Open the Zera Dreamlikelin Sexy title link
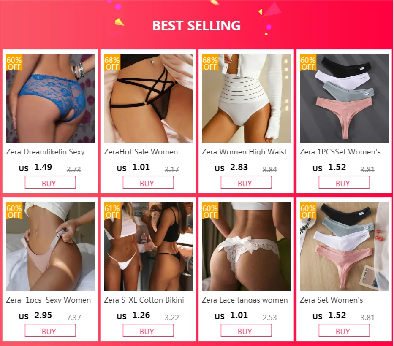This screenshot has width=394, height=346. pyautogui.click(x=45, y=151)
